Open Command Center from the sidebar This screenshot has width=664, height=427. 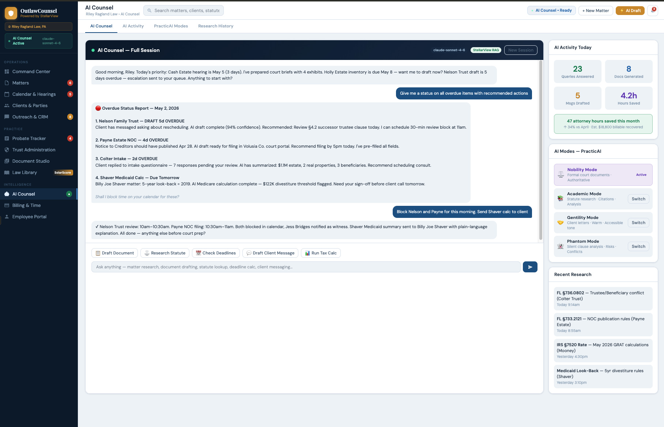tap(31, 72)
